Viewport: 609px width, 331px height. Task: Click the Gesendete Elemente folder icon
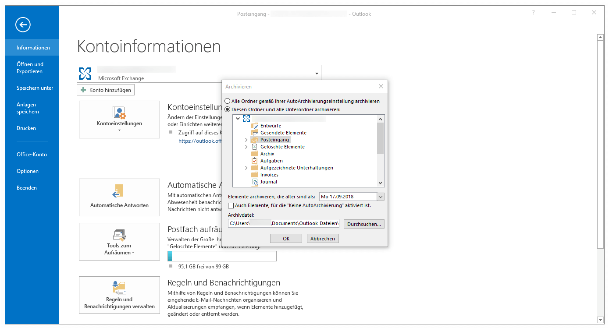click(255, 133)
